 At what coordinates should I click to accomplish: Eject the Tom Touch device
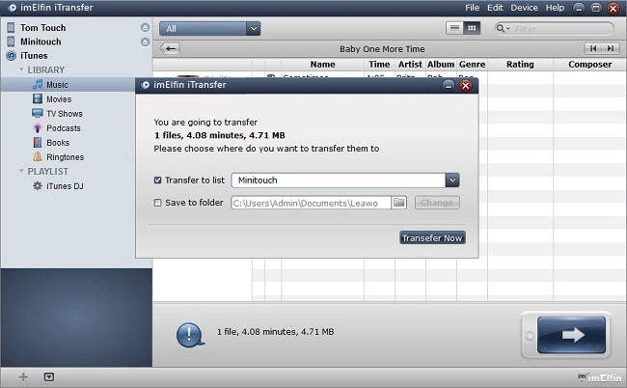[145, 28]
